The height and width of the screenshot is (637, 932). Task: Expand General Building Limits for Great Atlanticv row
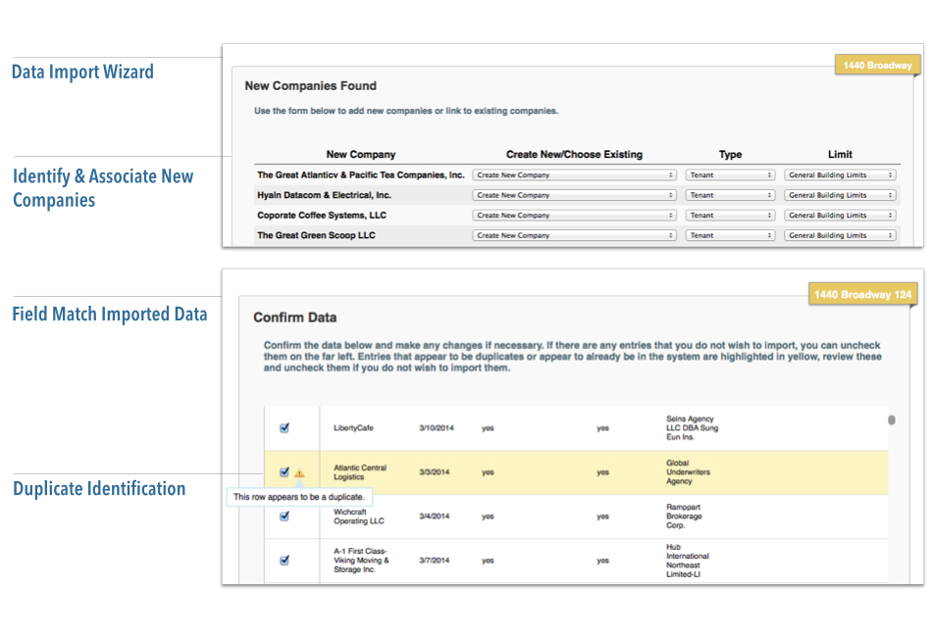[x=841, y=175]
